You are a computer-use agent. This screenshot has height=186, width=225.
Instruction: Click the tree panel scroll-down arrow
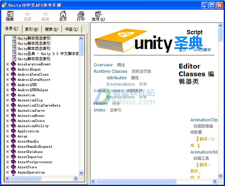coord(81,173)
